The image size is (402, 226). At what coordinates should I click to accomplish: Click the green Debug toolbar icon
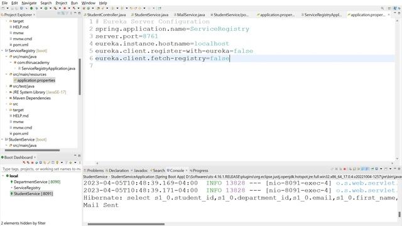pyautogui.click(x=36, y=8)
